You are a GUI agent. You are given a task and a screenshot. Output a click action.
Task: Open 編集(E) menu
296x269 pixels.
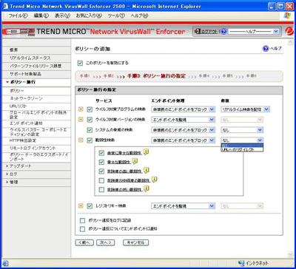click(x=41, y=16)
